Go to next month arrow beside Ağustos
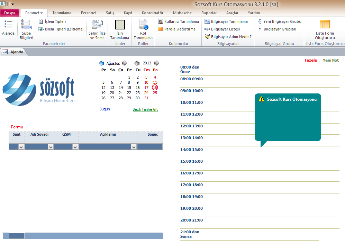This screenshot has height=244, width=345. click(x=124, y=63)
